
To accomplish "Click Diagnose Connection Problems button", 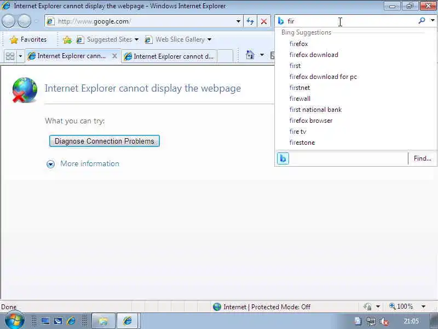I will (x=105, y=141).
